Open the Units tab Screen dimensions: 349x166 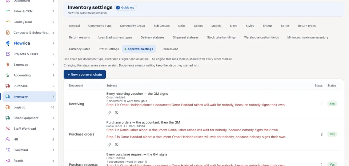click(182, 26)
